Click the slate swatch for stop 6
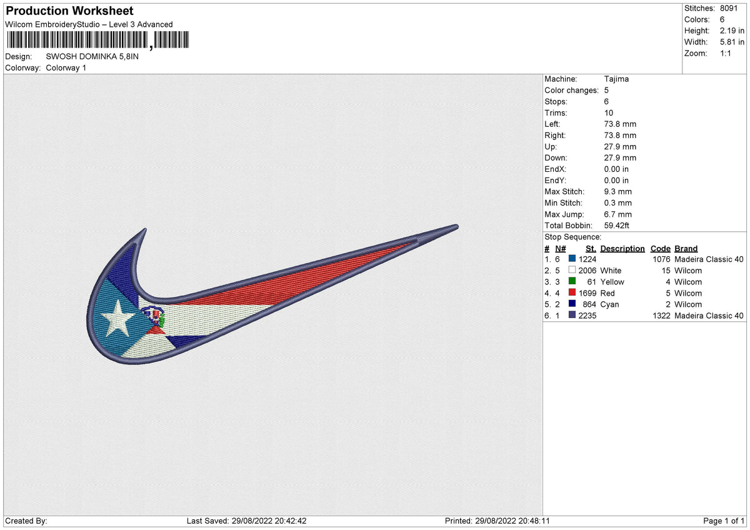This screenshot has height=530, width=750. 572,315
